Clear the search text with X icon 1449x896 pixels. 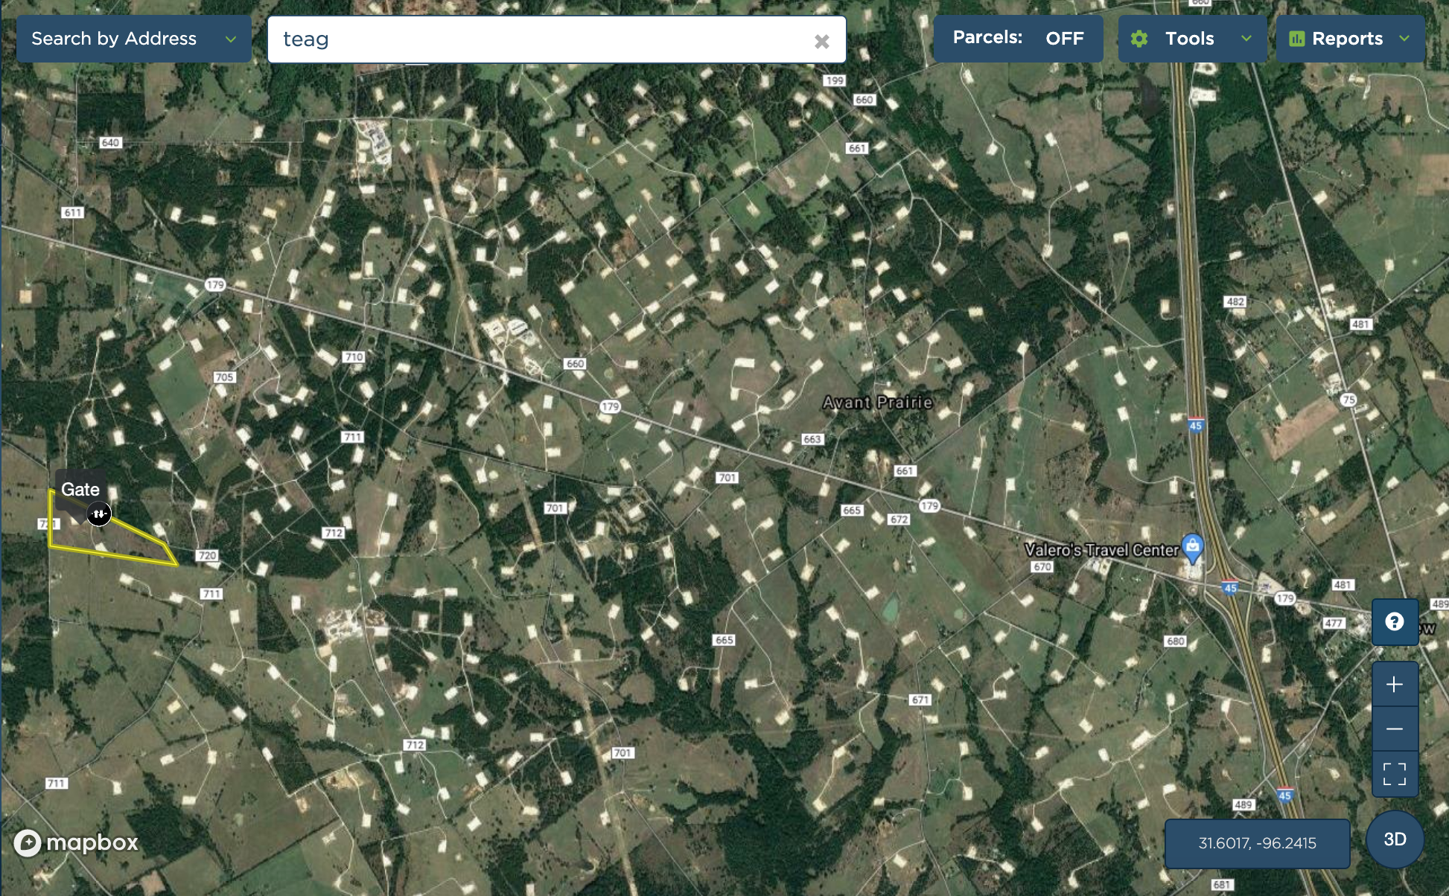(821, 41)
